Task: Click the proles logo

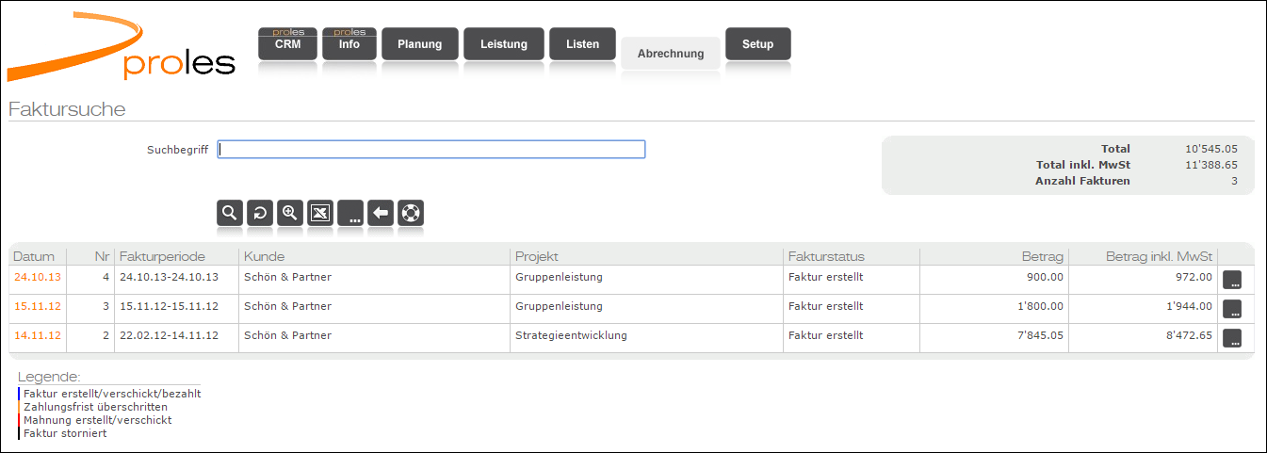Action: pos(121,47)
